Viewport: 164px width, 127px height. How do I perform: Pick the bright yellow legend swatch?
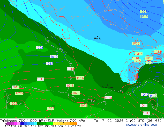pyautogui.click(x=55, y=124)
